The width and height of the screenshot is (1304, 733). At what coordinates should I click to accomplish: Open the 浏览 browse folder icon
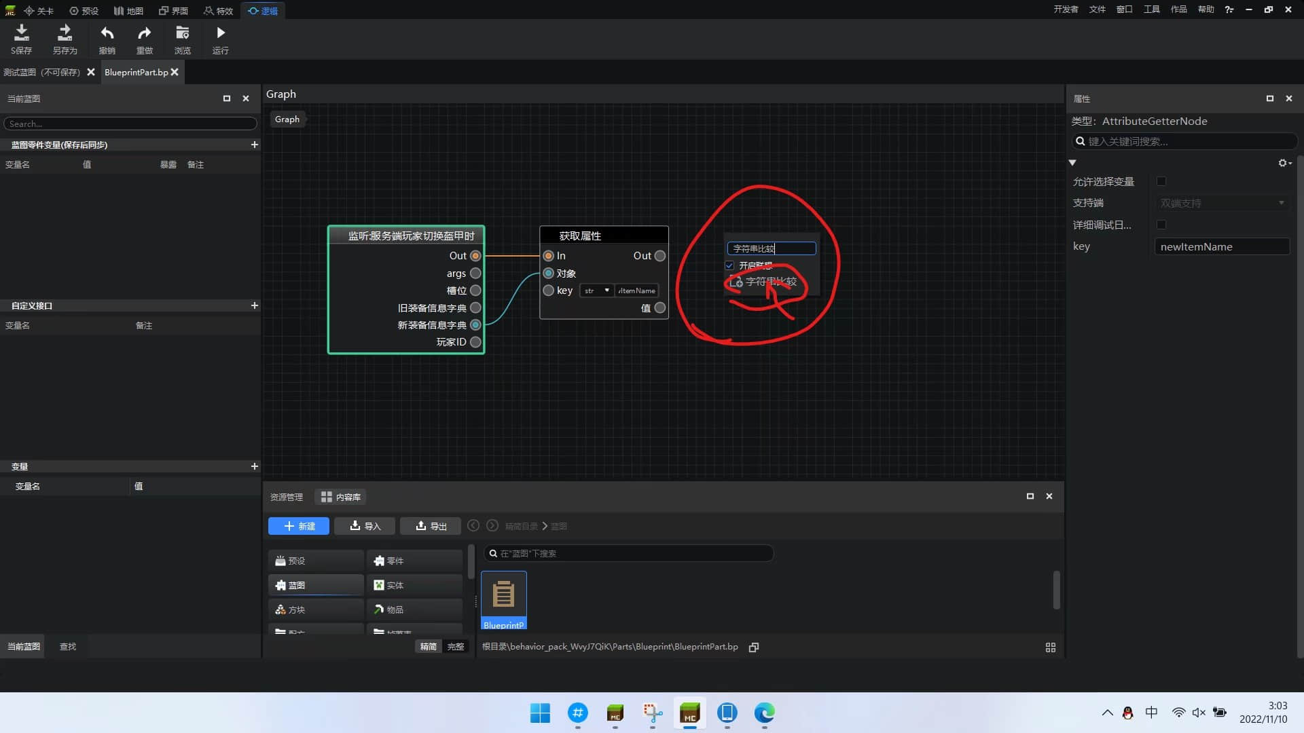[x=182, y=33]
